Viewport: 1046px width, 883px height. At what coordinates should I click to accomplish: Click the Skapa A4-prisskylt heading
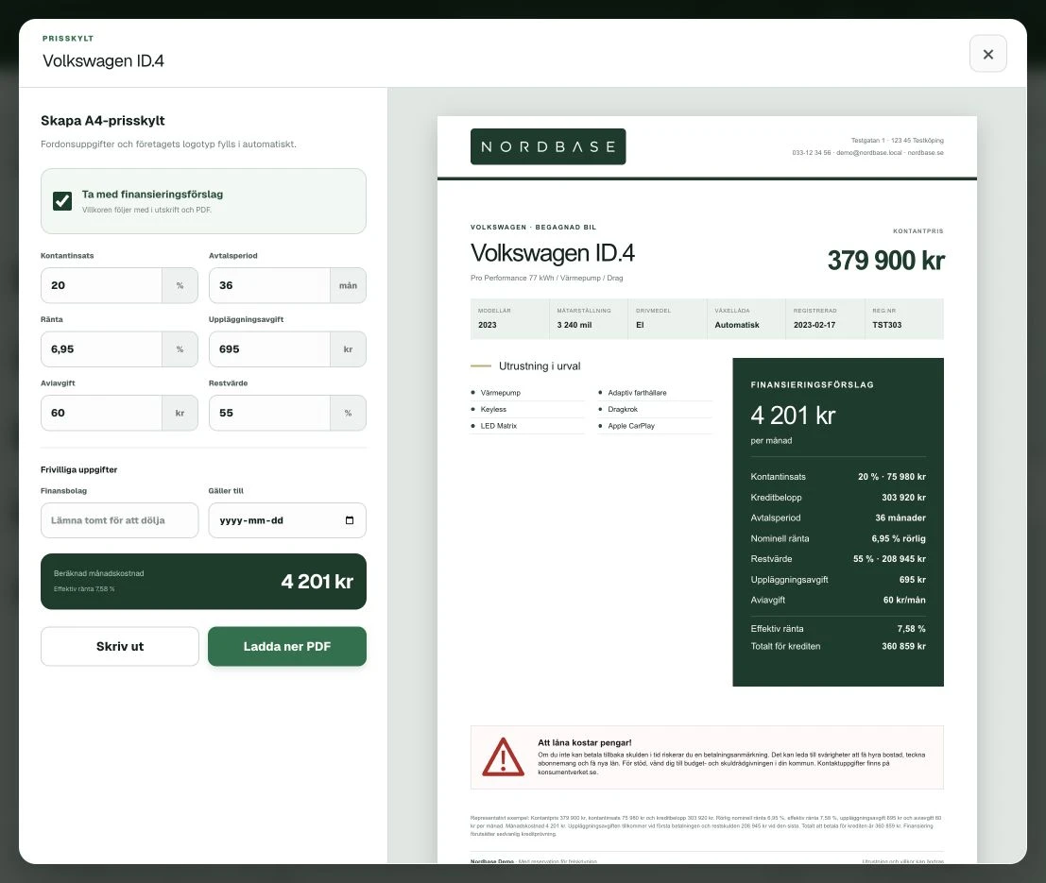click(x=103, y=121)
